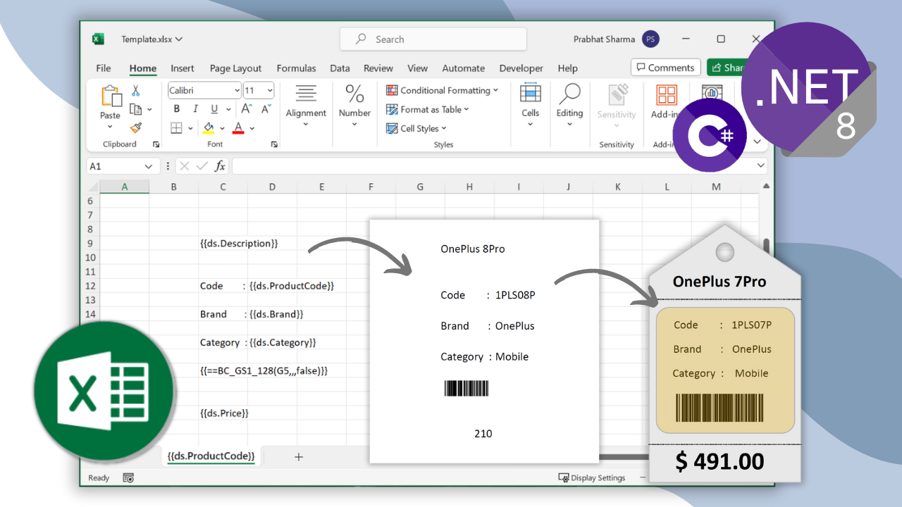
Task: Toggle Italic formatting
Action: coord(195,108)
